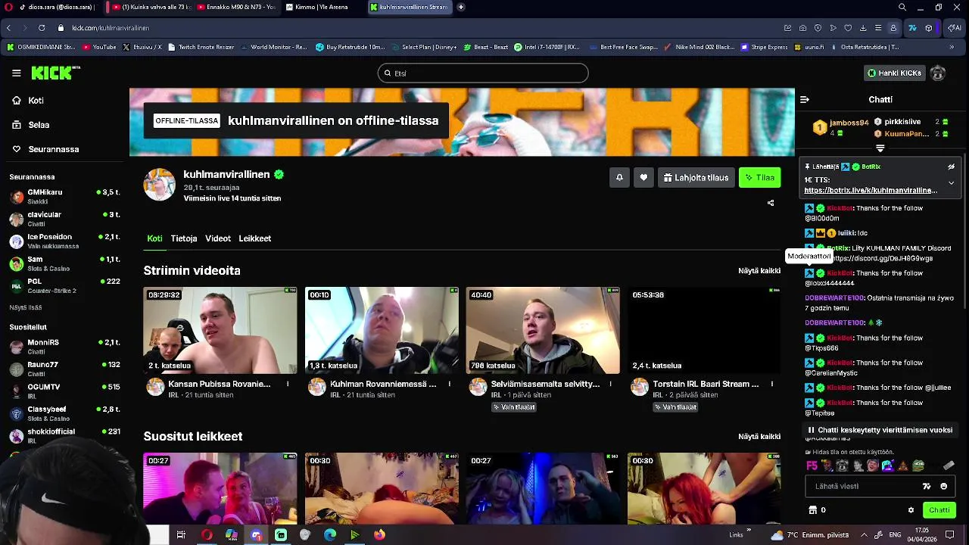
Task: Open options menu for Torstain IRL Baari video
Action: tap(771, 384)
